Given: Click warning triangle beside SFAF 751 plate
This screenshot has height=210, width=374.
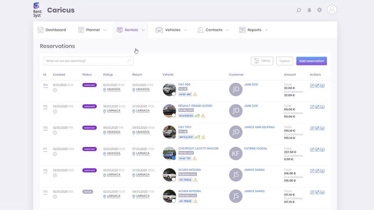Looking at the screenshot, I should point(195,158).
